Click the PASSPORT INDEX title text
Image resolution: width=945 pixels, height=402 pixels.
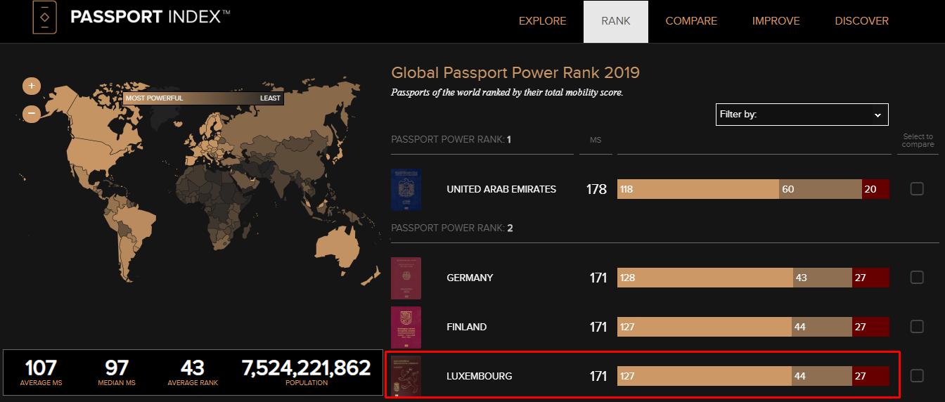(150, 18)
